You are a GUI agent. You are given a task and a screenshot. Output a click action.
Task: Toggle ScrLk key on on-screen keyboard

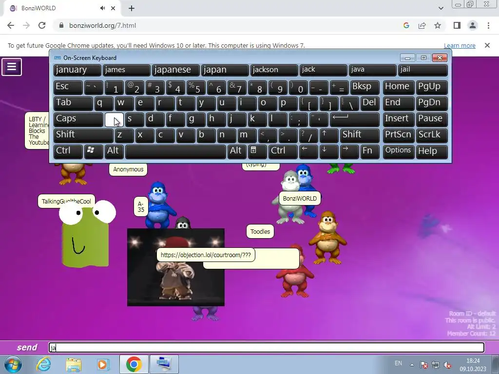click(x=432, y=135)
